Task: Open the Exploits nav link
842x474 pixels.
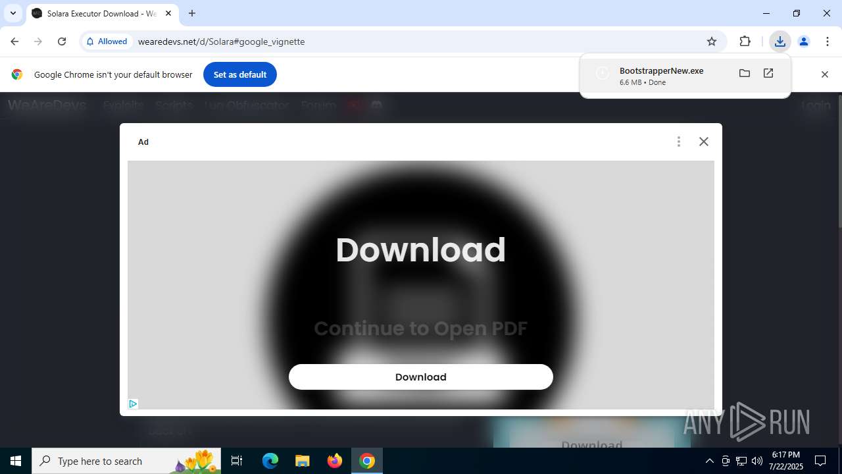Action: [123, 105]
